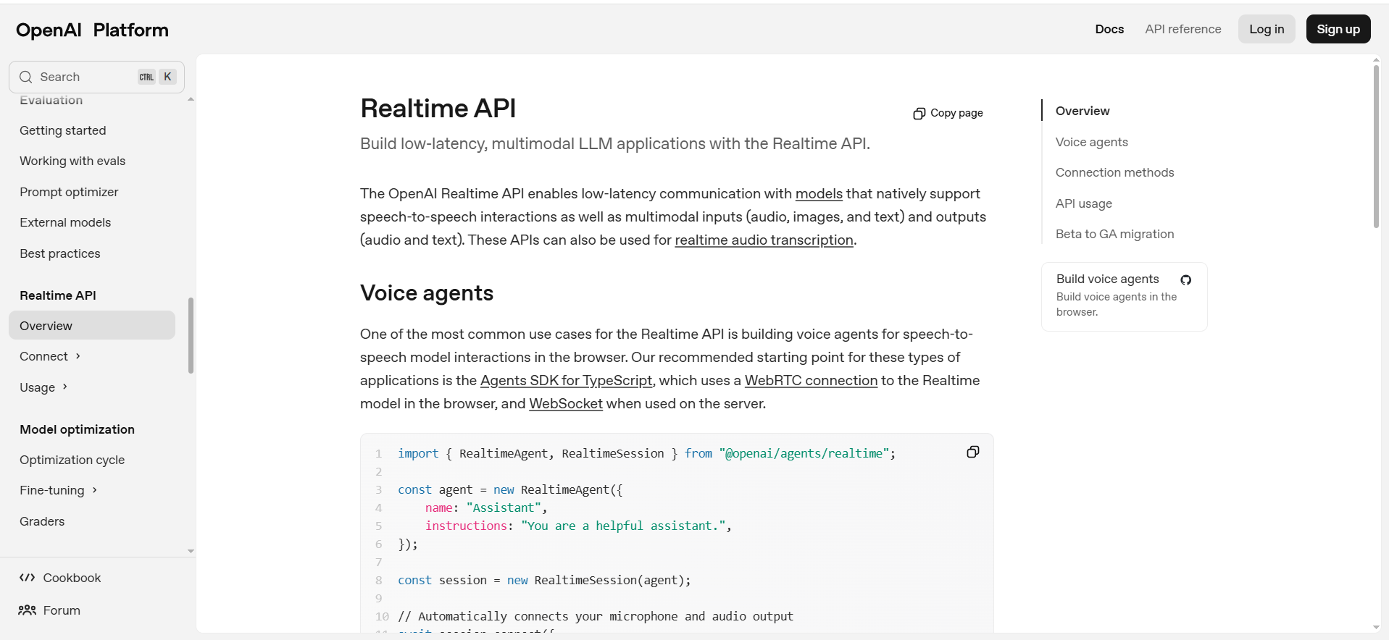Click the Forum people icon

click(28, 610)
